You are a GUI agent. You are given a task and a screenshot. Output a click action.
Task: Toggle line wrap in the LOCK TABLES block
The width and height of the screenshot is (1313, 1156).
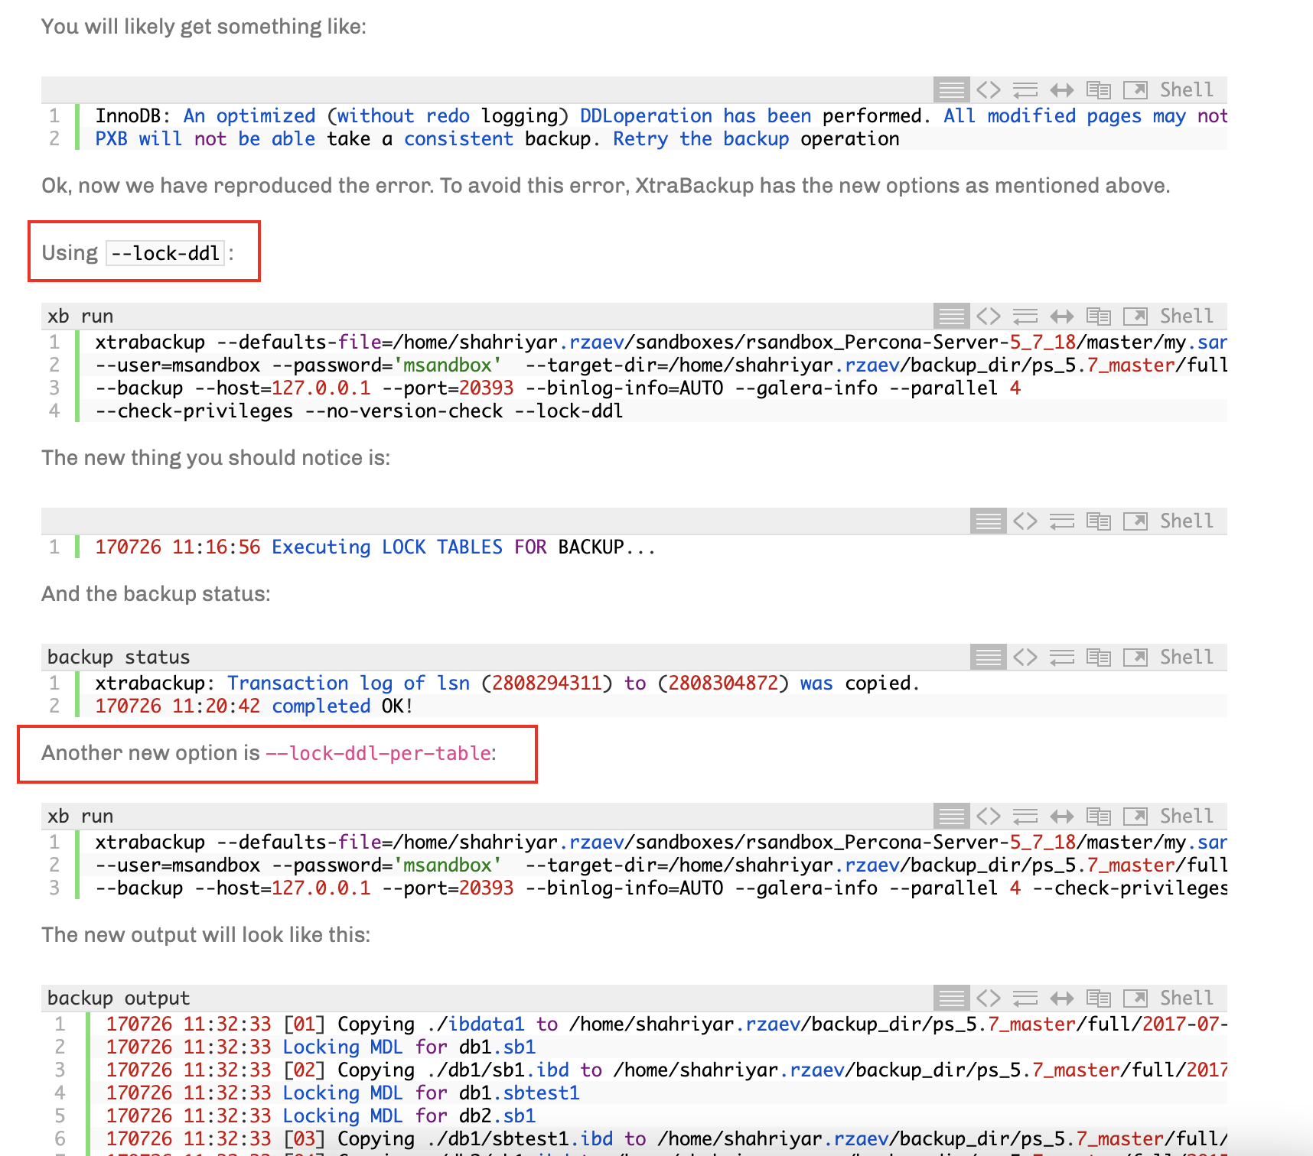(1062, 521)
